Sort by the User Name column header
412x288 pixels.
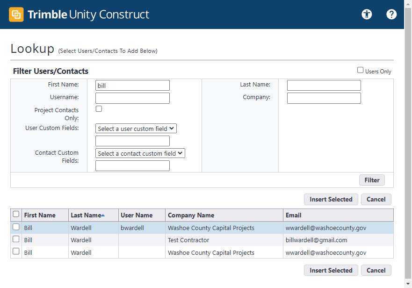[137, 215]
